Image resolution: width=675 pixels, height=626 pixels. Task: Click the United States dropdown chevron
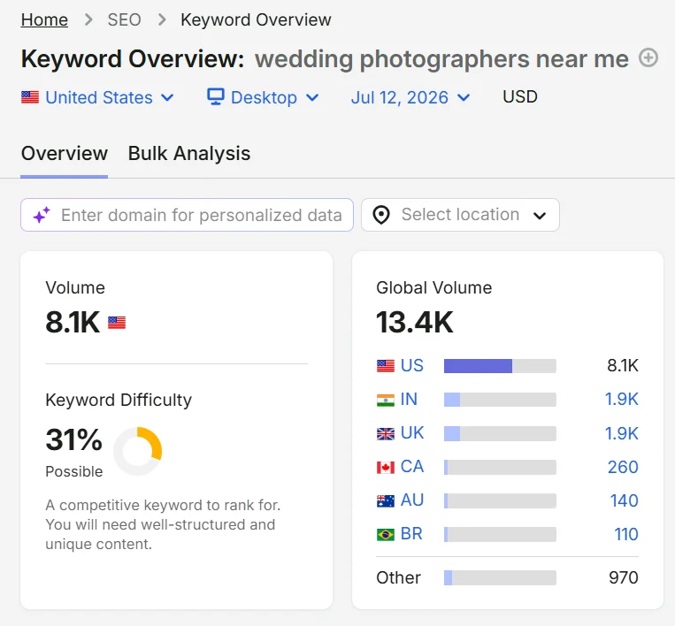click(x=167, y=97)
